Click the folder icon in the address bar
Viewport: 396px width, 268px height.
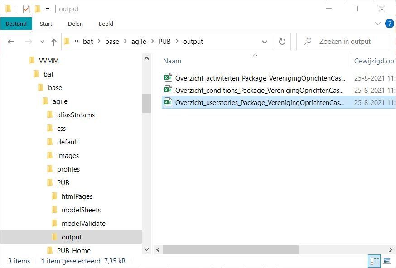(x=67, y=41)
